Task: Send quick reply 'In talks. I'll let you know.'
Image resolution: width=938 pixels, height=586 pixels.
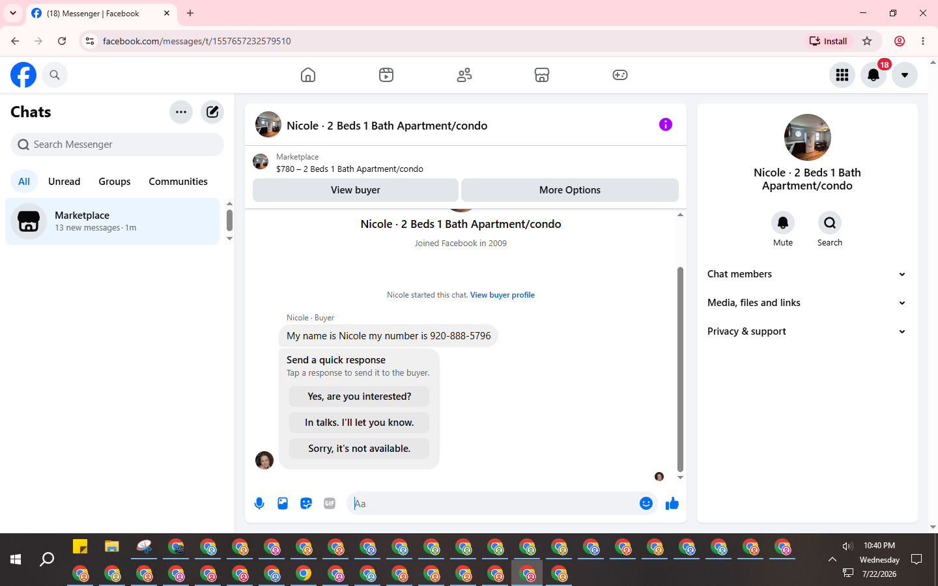Action: [x=360, y=423]
